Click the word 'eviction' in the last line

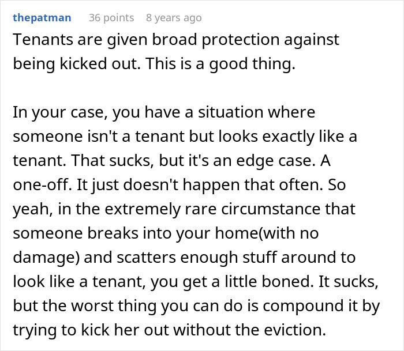click(293, 330)
